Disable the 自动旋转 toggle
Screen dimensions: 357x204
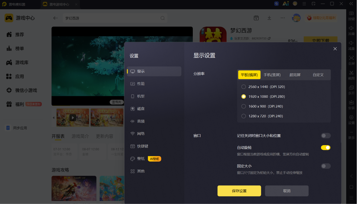point(326,147)
